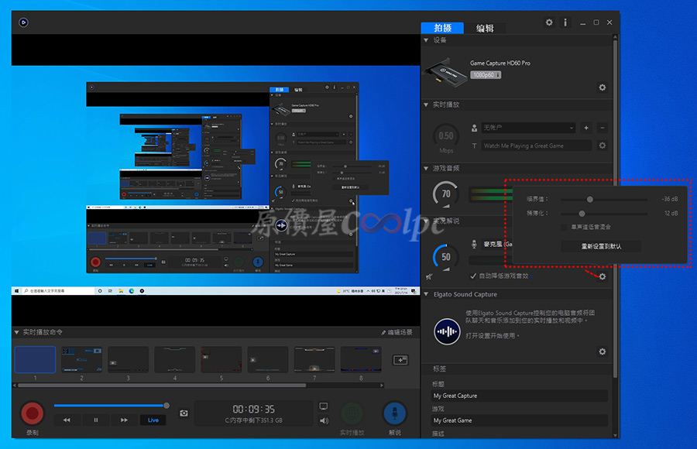
Task: Collapse the 实时播放 section
Action: tap(426, 105)
